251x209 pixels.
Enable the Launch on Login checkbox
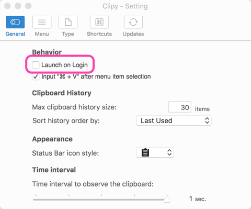tap(36, 65)
